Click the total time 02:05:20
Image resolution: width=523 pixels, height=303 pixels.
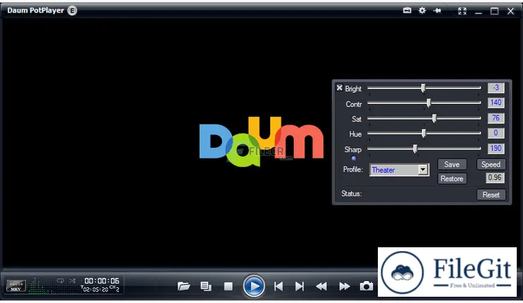(95, 289)
